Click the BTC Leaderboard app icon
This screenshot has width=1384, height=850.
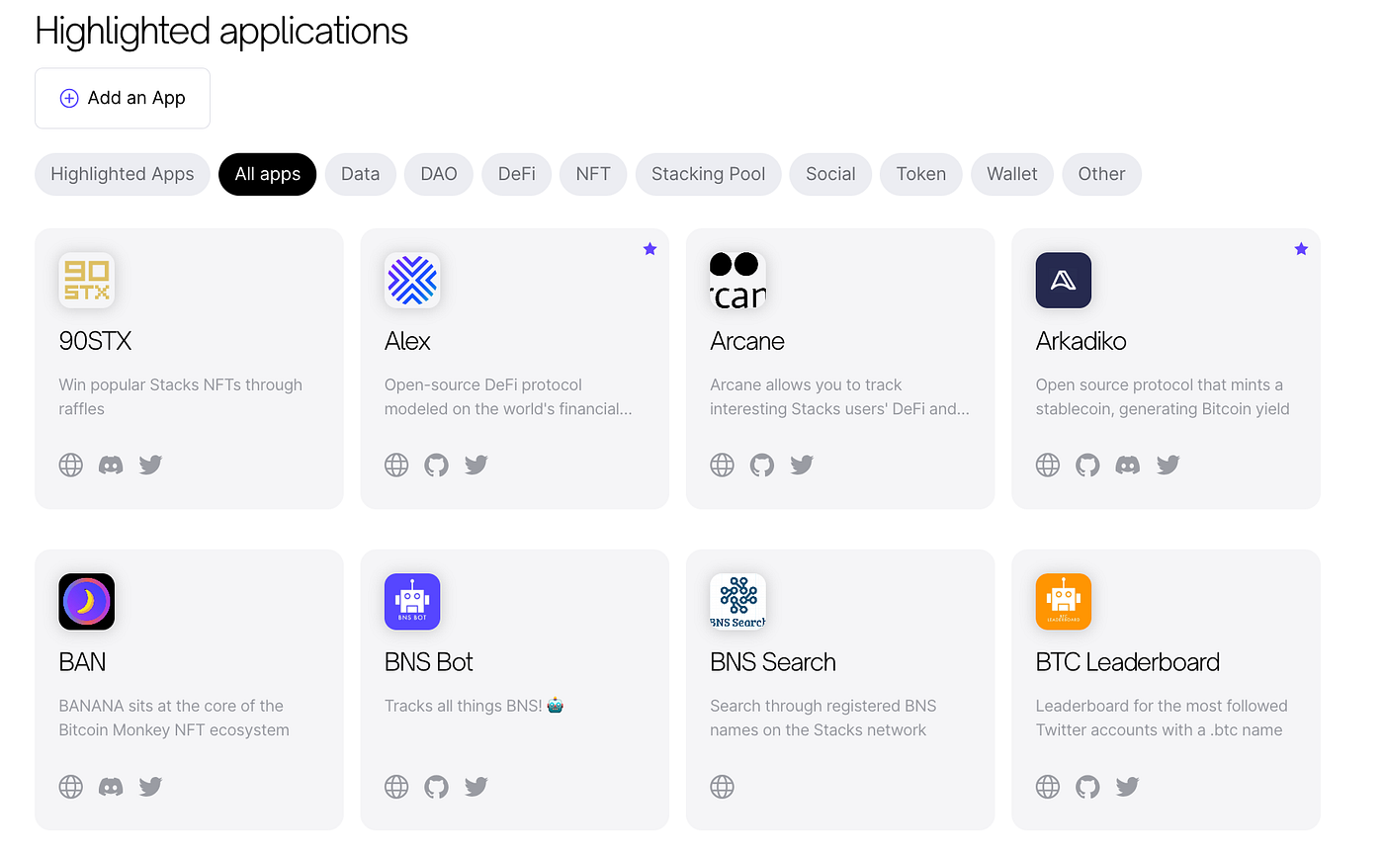point(1063,601)
